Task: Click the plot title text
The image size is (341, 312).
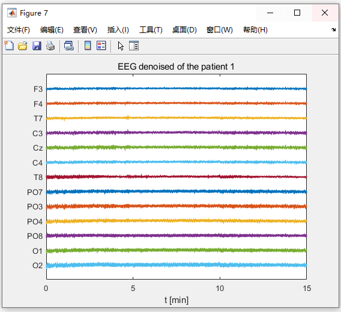Action: (x=176, y=67)
